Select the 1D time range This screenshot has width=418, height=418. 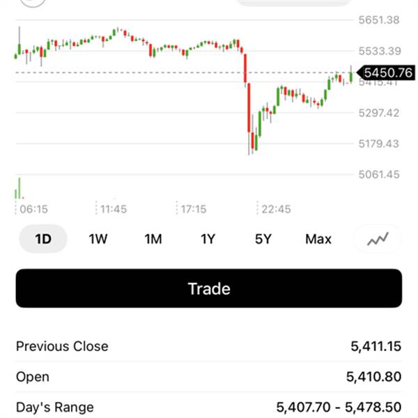[x=43, y=239]
